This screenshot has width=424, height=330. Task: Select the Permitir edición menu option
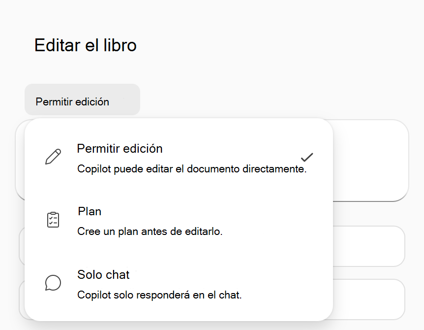(x=179, y=158)
